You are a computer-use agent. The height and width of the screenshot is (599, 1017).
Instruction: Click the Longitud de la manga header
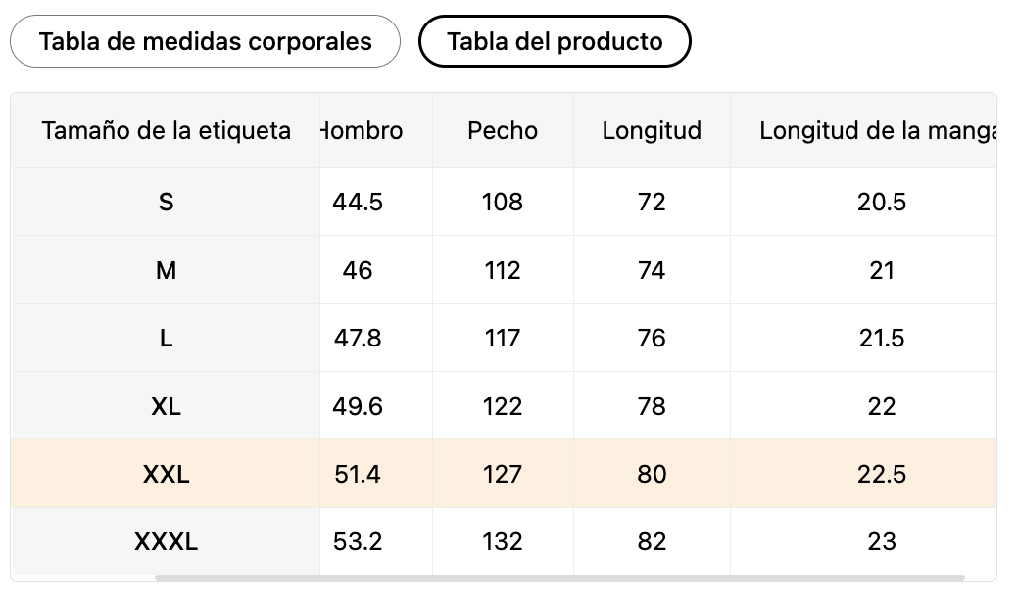coord(878,131)
